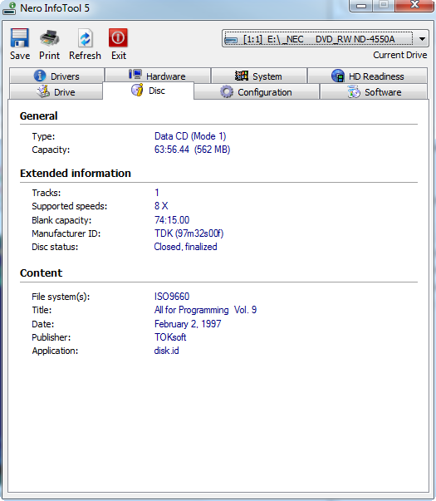Viewport: 436px width, 501px height.
Task: Click the 'Extended information' heading
Action: [x=76, y=173]
